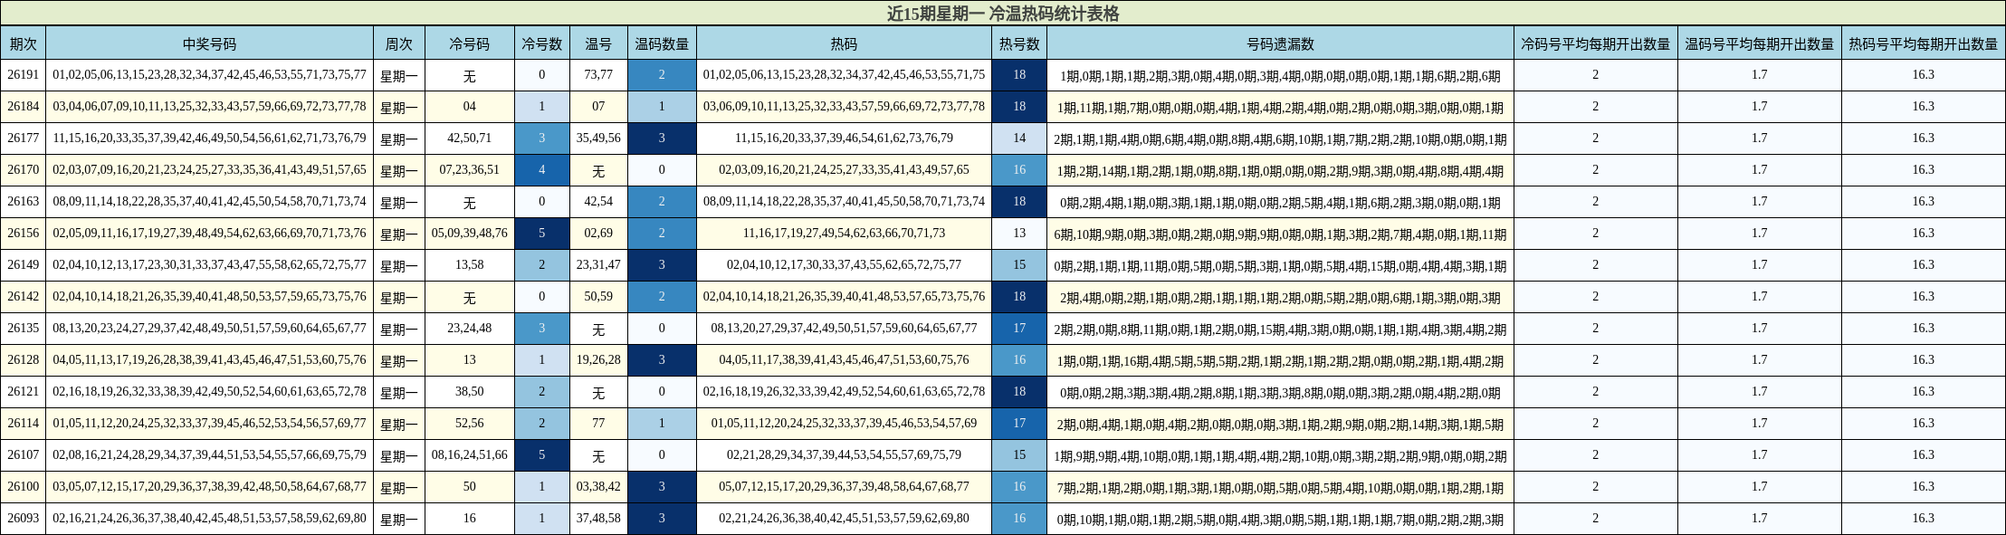Screen dimensions: 2006x535
Task: Select period number 26100
Action: pos(24,487)
